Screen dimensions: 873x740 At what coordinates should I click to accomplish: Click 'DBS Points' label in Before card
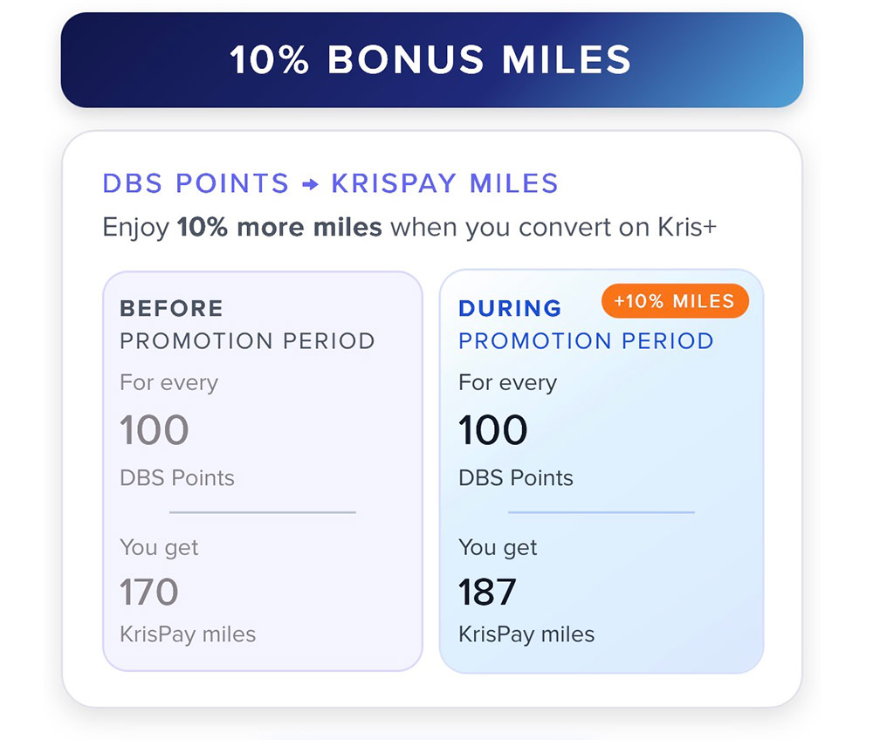coord(177,478)
